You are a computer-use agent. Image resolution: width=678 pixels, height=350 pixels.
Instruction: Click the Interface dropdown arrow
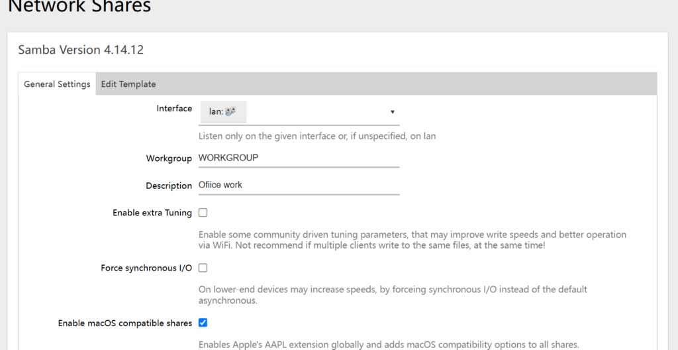(392, 112)
